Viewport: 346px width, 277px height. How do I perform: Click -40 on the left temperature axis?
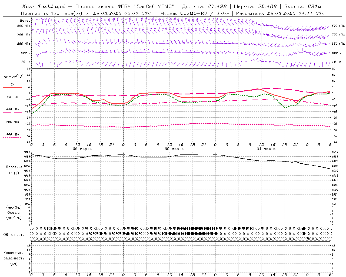(28, 142)
